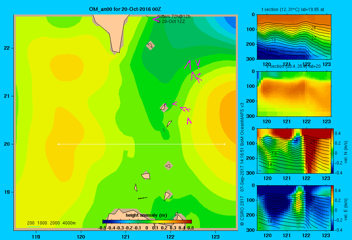Select the vel. N color scale bar
This screenshot has height=240, width=352.
(333, 151)
